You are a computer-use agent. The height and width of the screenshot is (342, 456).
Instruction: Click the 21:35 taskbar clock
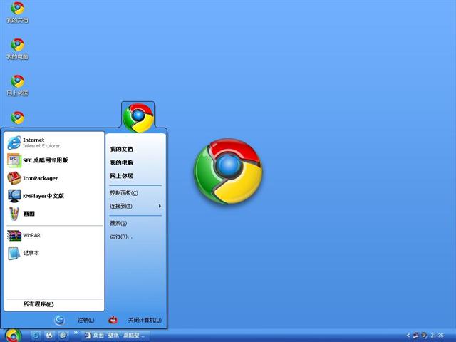[437, 336]
